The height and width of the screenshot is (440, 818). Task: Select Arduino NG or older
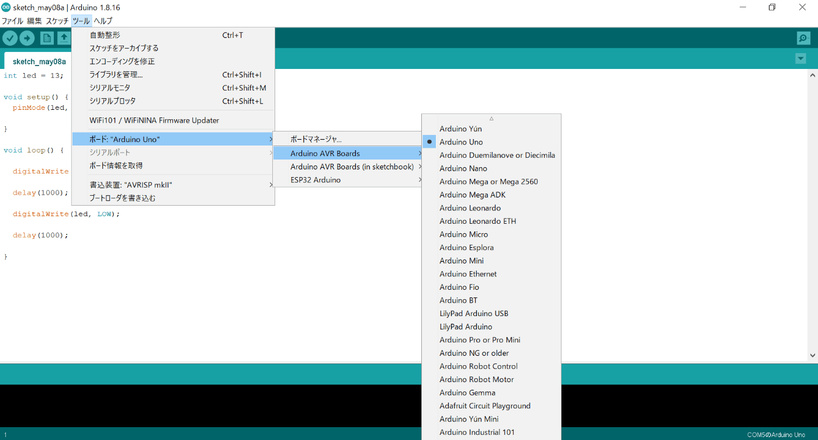[x=491, y=353]
